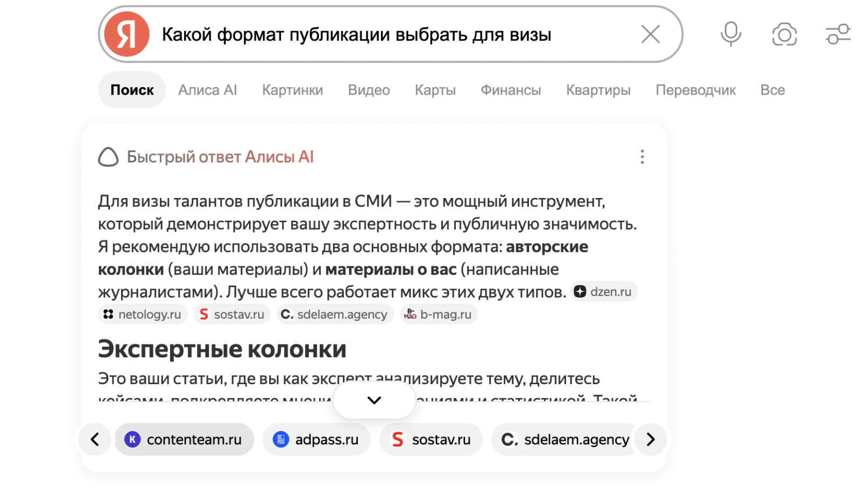Screen dimensions: 861x495
Task: Show previous sources with left arrow
Action: [95, 440]
